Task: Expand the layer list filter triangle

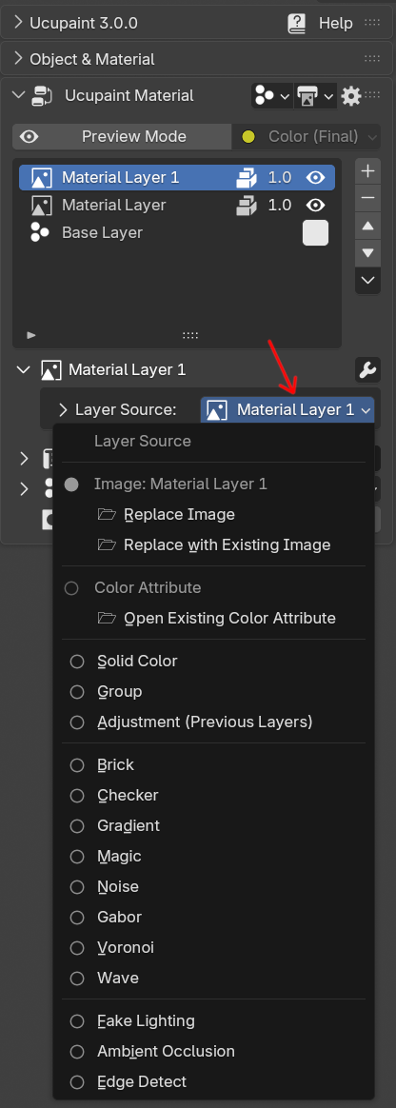Action: 30,335
